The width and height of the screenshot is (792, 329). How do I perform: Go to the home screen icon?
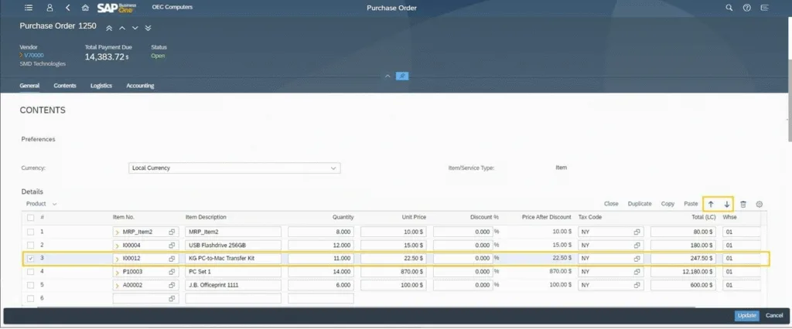[85, 8]
